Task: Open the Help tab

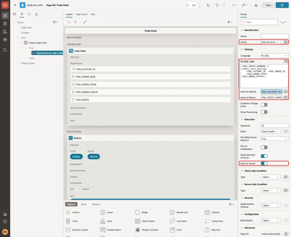Action: point(93,14)
